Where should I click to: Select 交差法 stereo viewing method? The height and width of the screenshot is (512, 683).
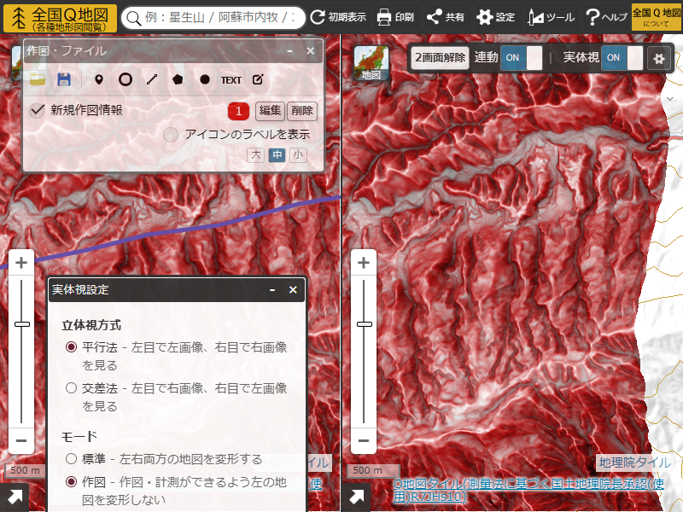coord(72,388)
